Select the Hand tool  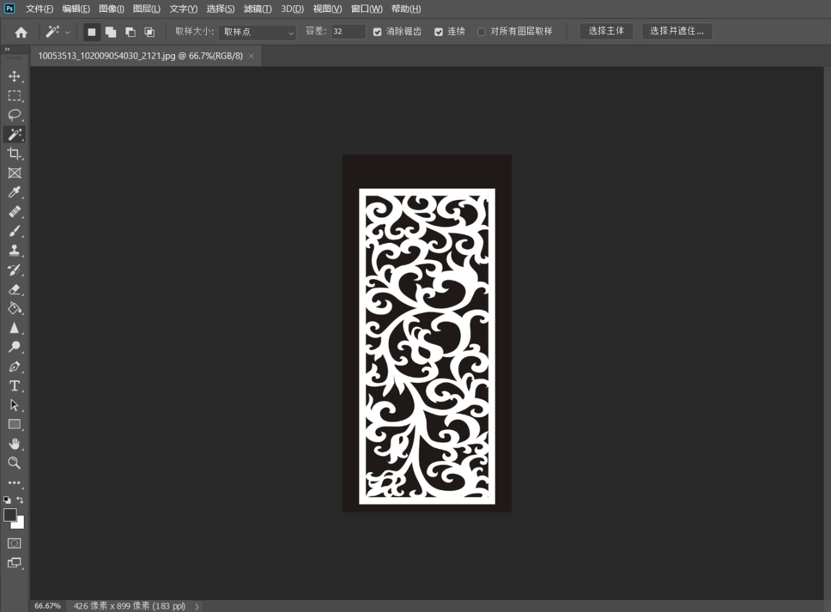(14, 444)
